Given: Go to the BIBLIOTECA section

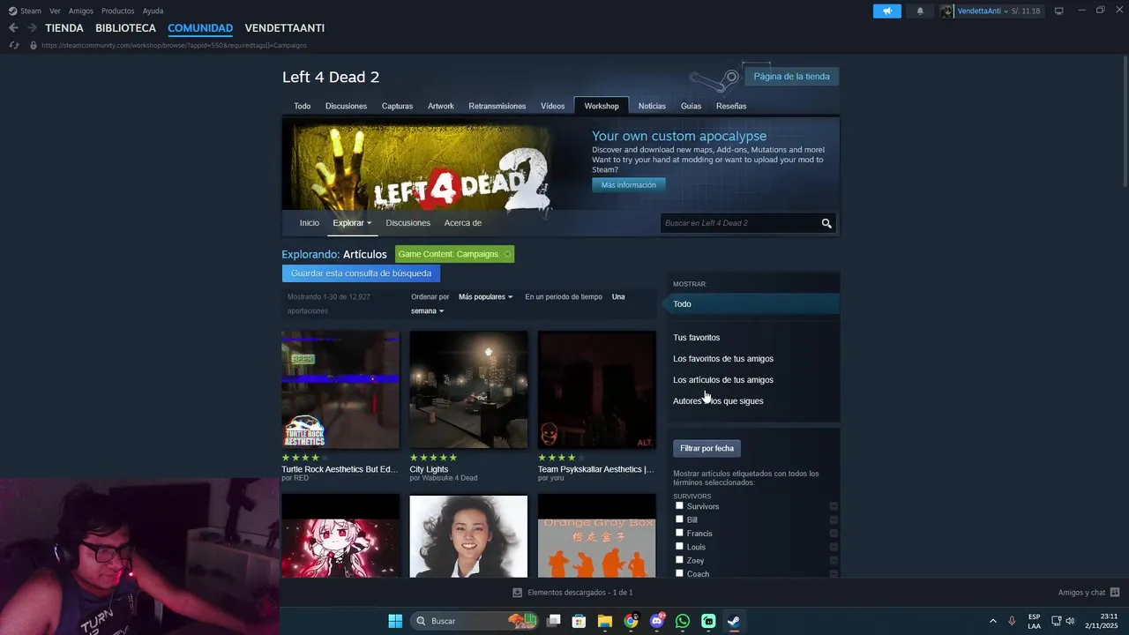Looking at the screenshot, I should [125, 28].
